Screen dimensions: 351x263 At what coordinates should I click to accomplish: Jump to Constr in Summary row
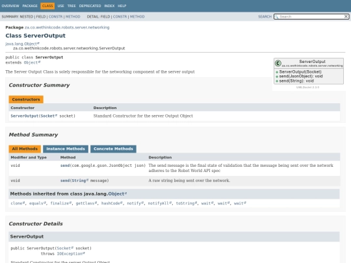(55, 16)
